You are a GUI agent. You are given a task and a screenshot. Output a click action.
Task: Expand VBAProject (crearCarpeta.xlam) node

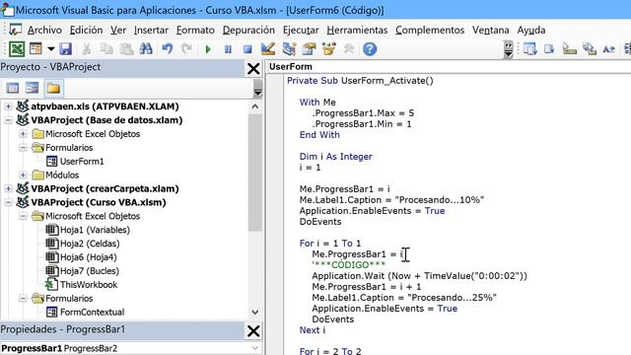tap(8, 188)
